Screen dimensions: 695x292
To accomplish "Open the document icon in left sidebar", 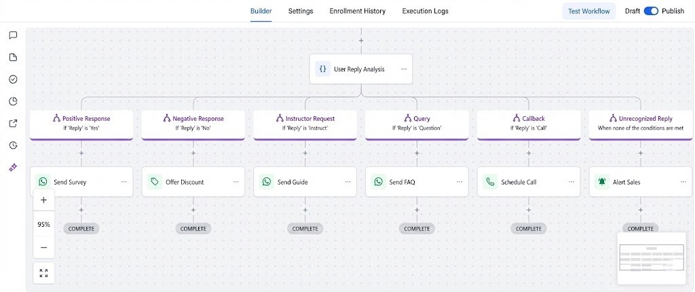I will (13, 57).
